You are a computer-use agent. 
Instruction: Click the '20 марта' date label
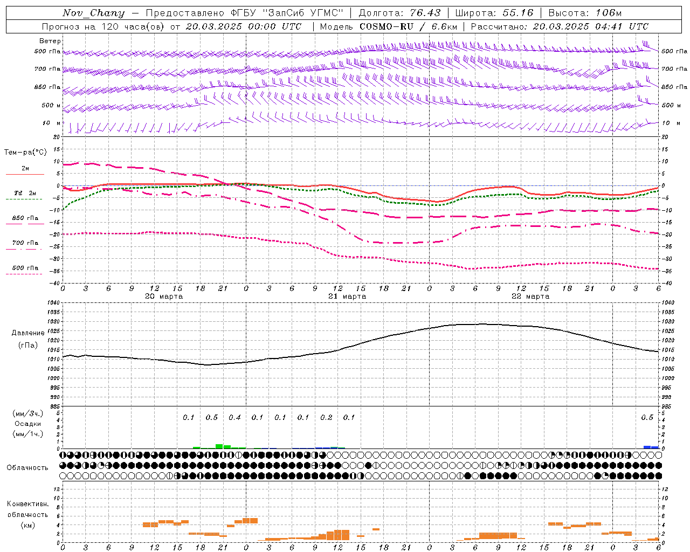pos(164,296)
